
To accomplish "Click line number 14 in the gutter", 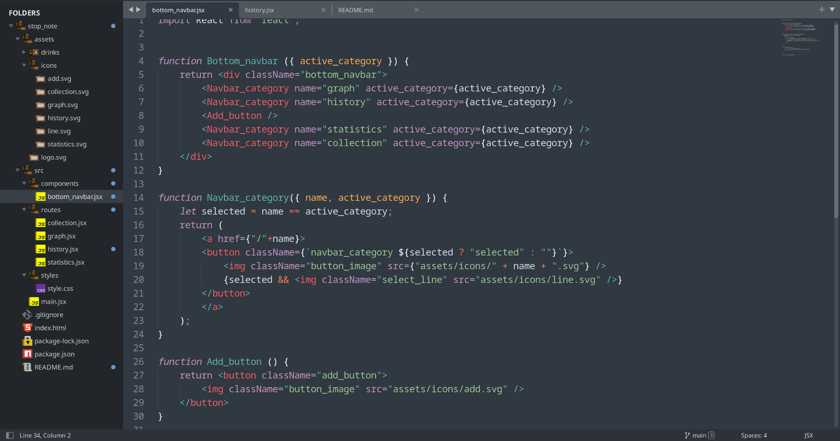I will click(138, 198).
